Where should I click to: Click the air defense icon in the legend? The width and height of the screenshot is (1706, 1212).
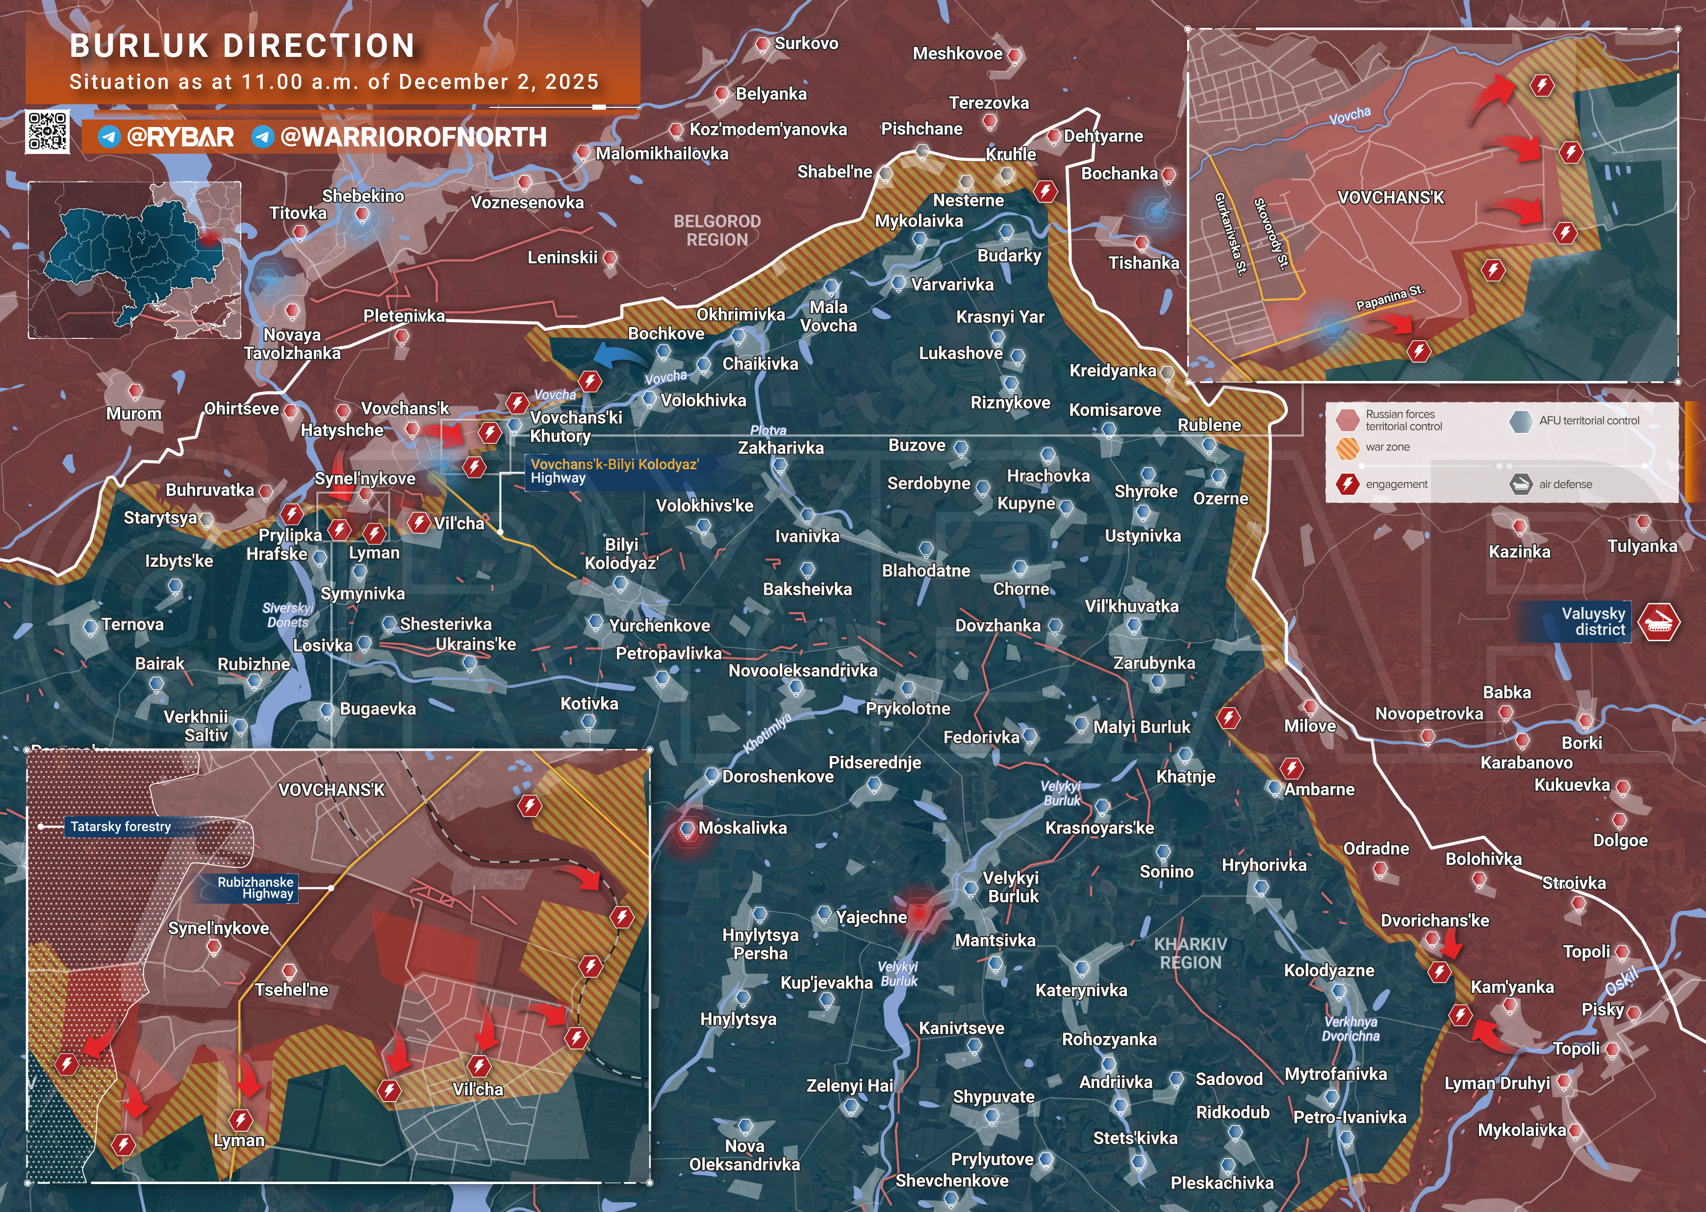click(1521, 484)
